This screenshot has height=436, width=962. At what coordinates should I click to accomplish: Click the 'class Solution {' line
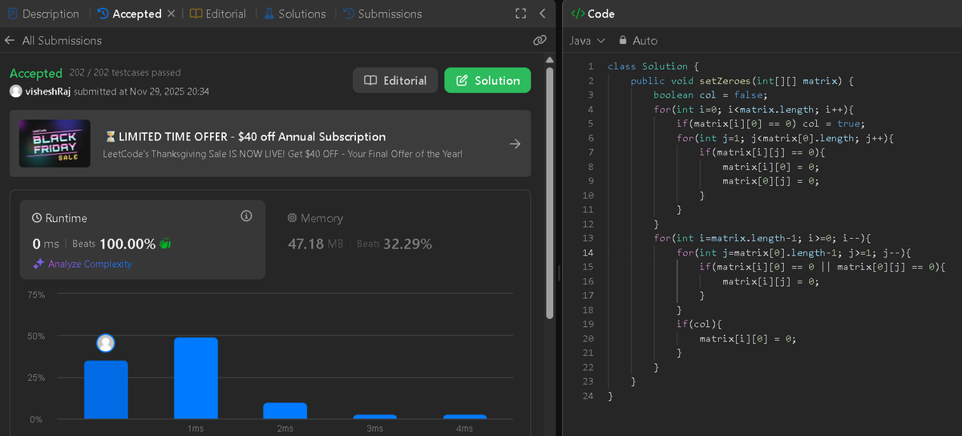[x=653, y=66]
